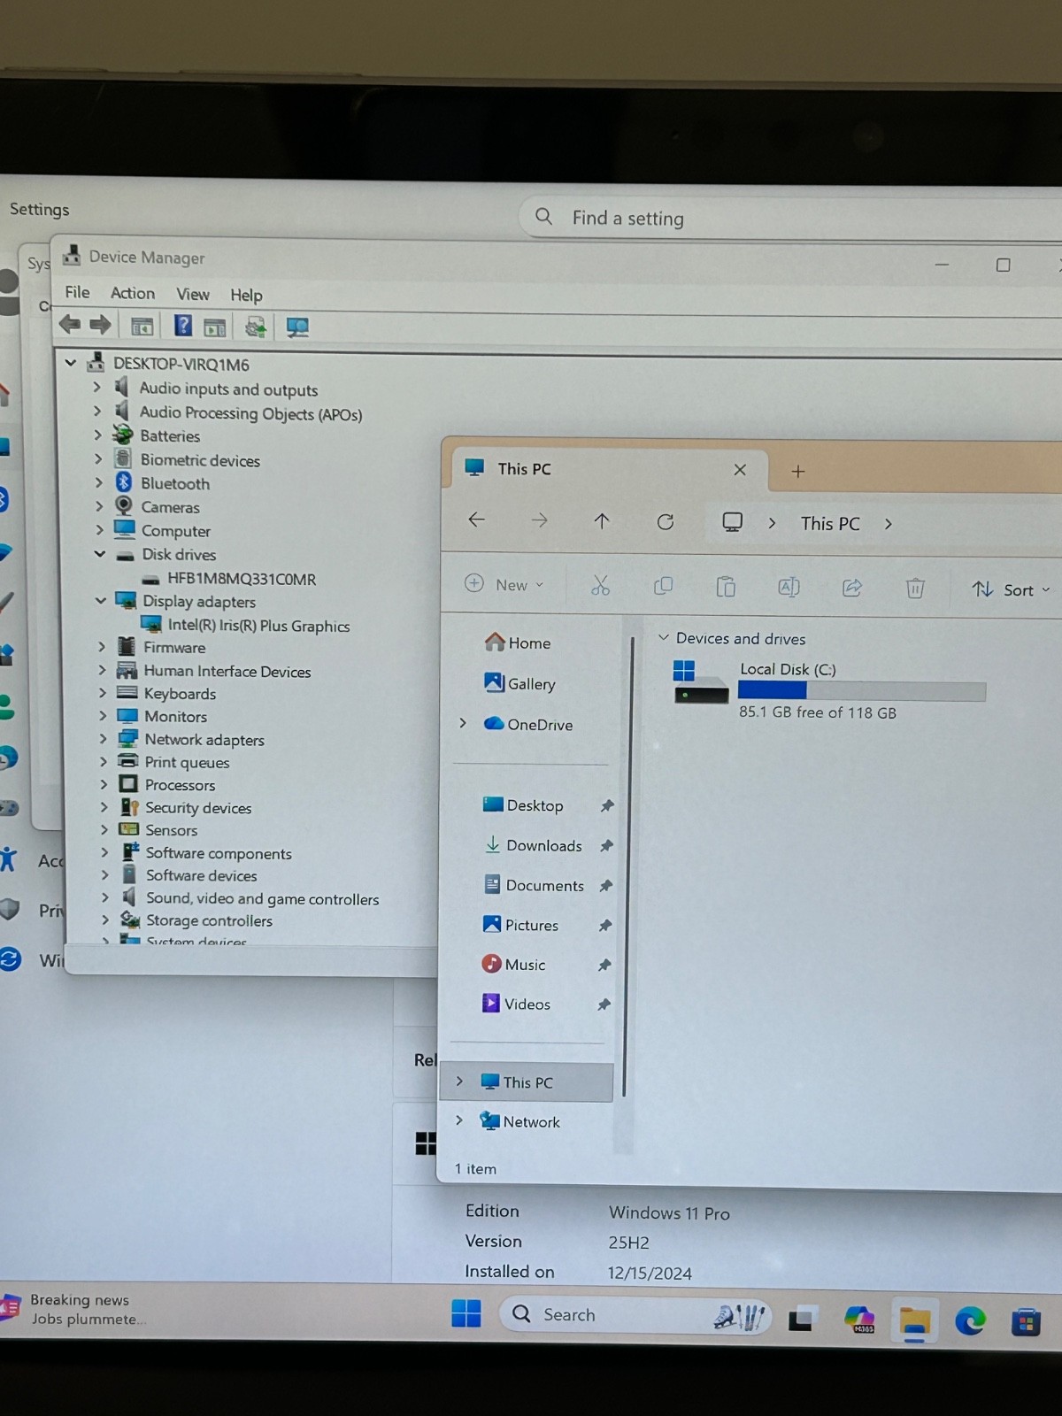Collapse the Disk drives category
1062x1416 pixels.
(x=100, y=554)
